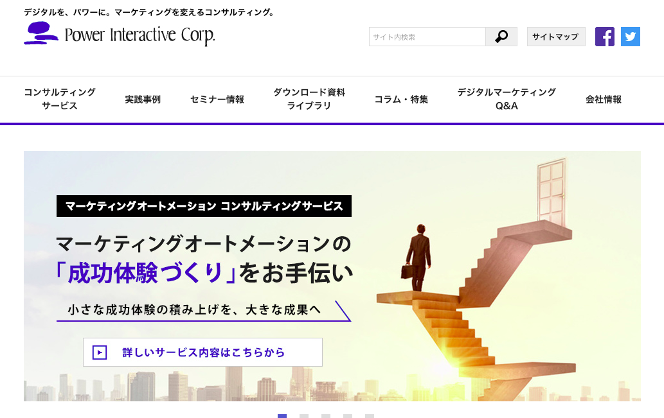Open the Twitter profile icon
The width and height of the screenshot is (664, 418).
point(631,37)
